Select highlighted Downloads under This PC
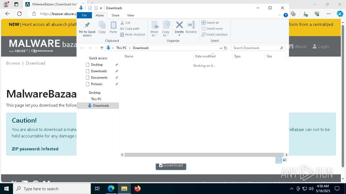 coord(98,106)
